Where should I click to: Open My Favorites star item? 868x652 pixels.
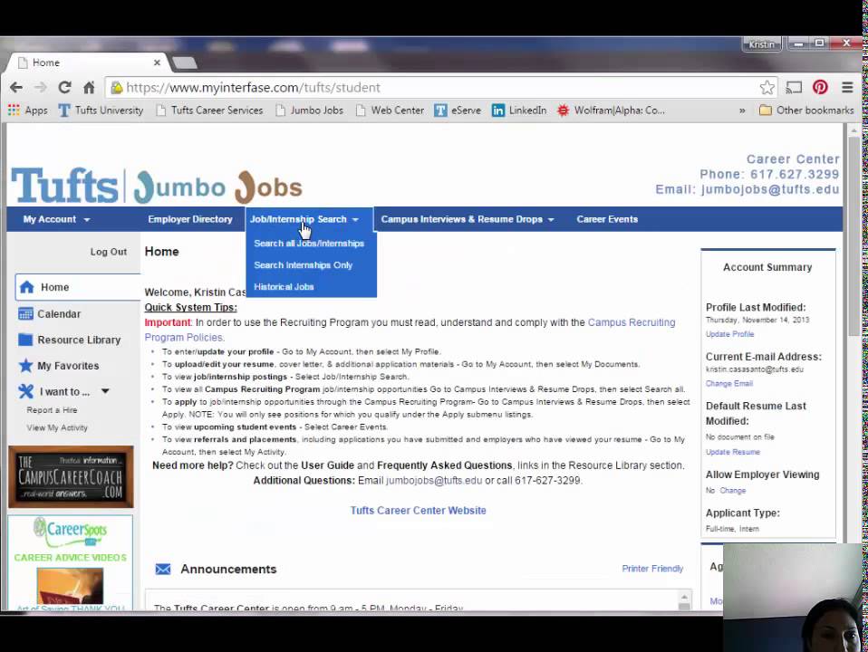tap(59, 366)
